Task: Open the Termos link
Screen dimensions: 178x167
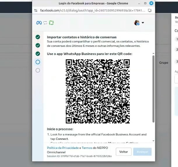Action: [87, 148]
